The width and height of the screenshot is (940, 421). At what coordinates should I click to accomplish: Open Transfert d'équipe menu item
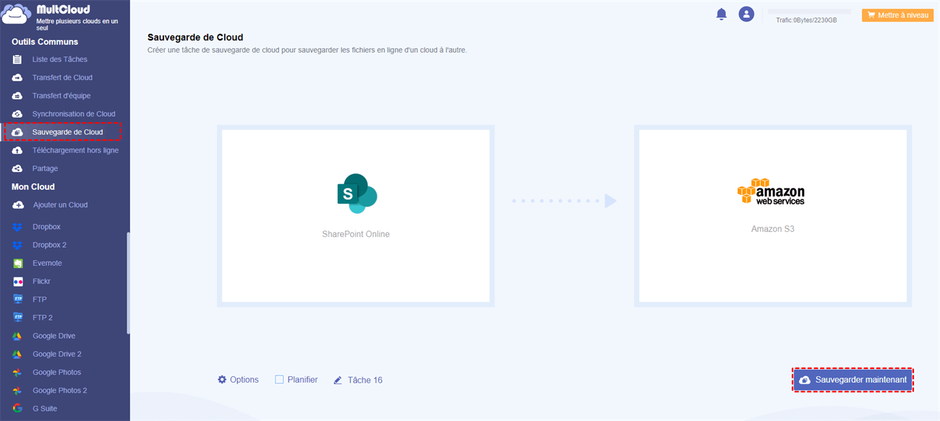pos(61,96)
